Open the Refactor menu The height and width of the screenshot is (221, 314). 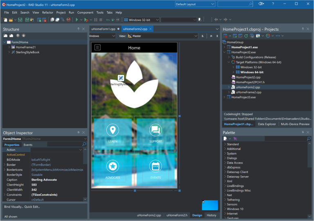47,12
